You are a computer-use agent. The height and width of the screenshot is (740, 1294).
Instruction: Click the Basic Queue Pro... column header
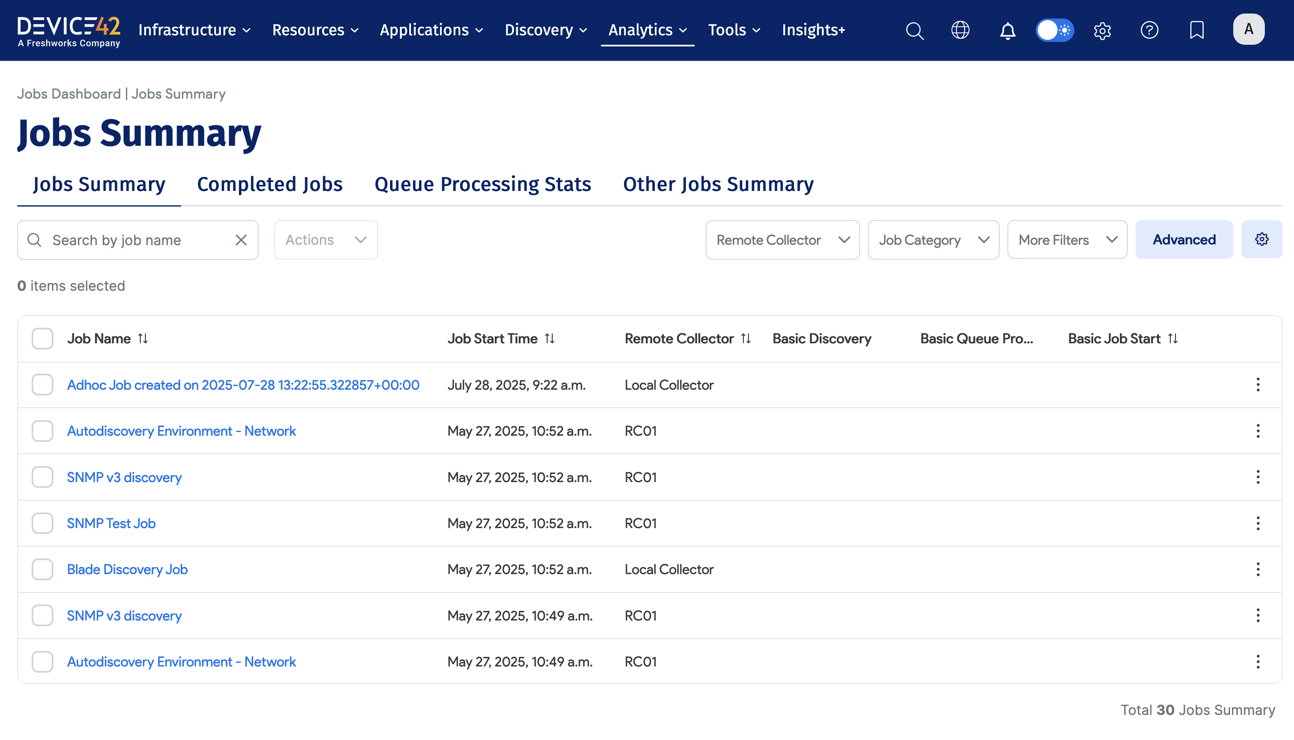pyautogui.click(x=977, y=338)
